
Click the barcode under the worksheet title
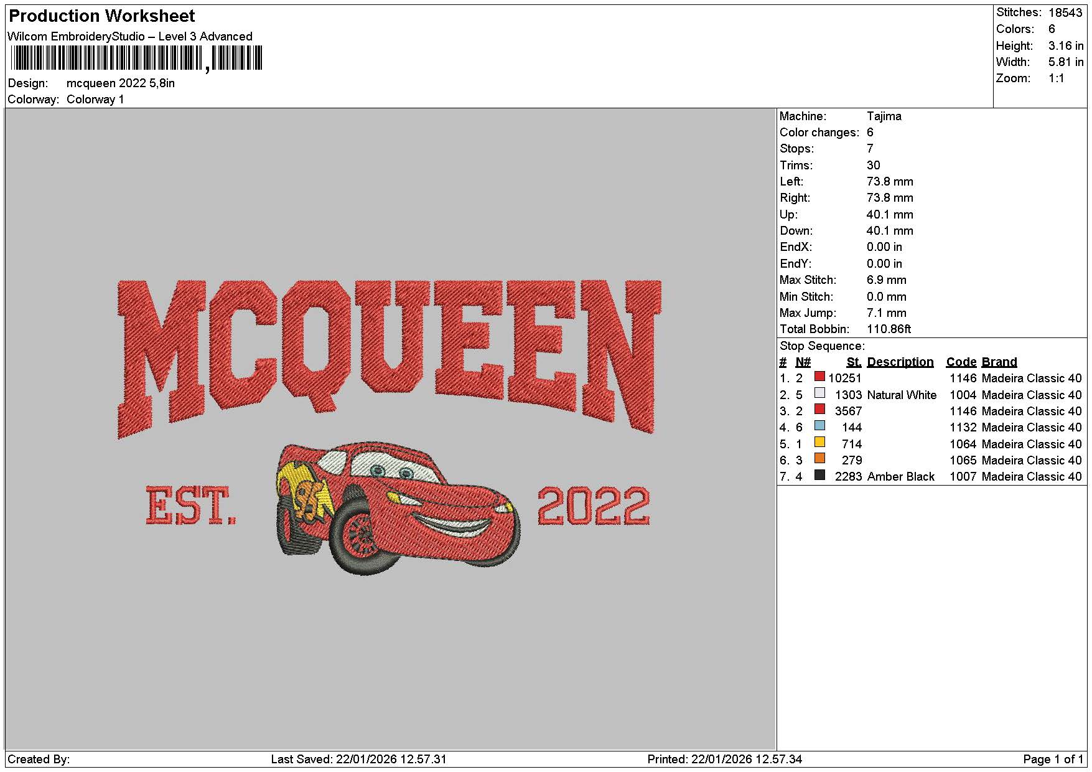tap(137, 59)
